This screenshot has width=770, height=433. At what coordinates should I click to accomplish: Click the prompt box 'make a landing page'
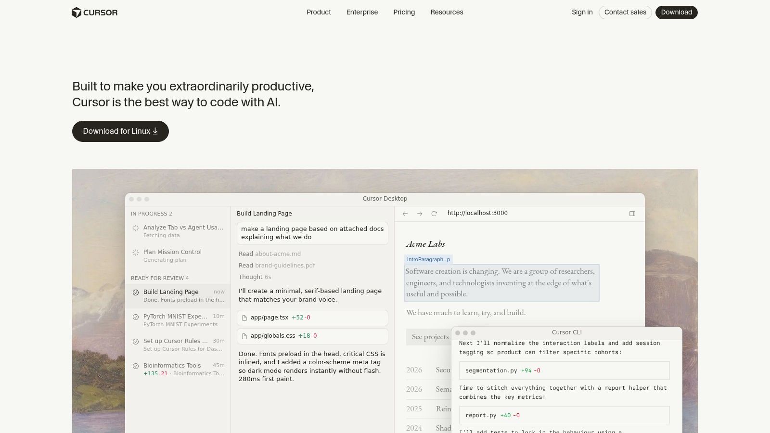pyautogui.click(x=312, y=233)
